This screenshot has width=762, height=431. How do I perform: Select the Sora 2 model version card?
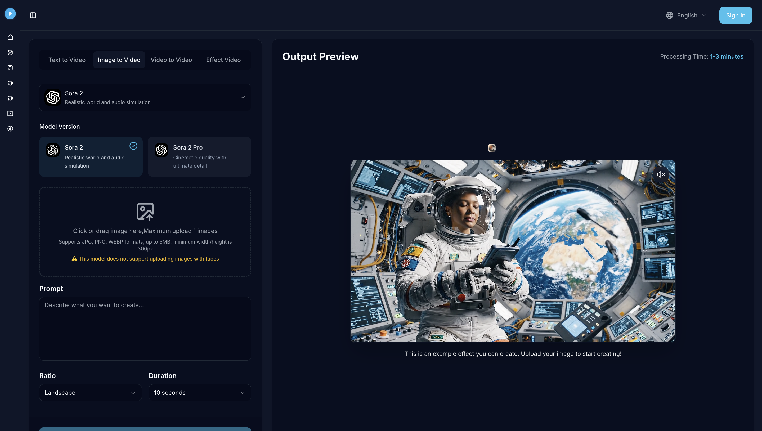pyautogui.click(x=91, y=156)
